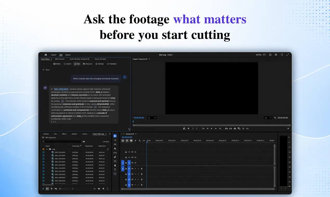Open the Quick Export share icon

[270, 55]
